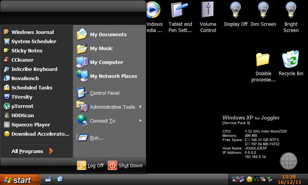This screenshot has width=308, height=185.
Task: Click the Log Off button
Action: (x=90, y=165)
